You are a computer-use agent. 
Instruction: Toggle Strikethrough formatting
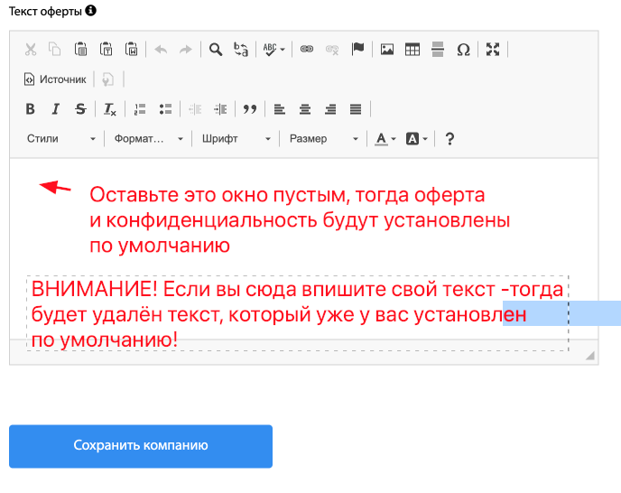pyautogui.click(x=81, y=109)
